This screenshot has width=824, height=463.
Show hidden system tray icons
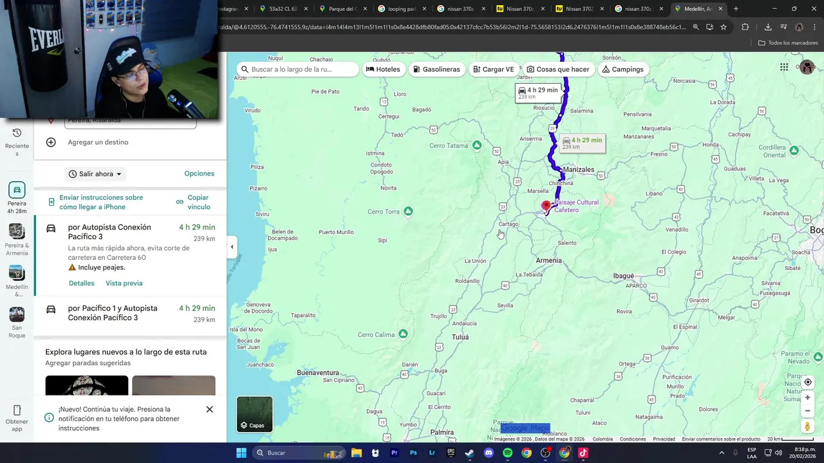(x=721, y=453)
